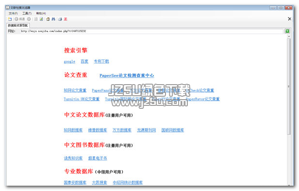299x191 pixels.
Task: Close the current tab with the X
Action: (289, 19)
